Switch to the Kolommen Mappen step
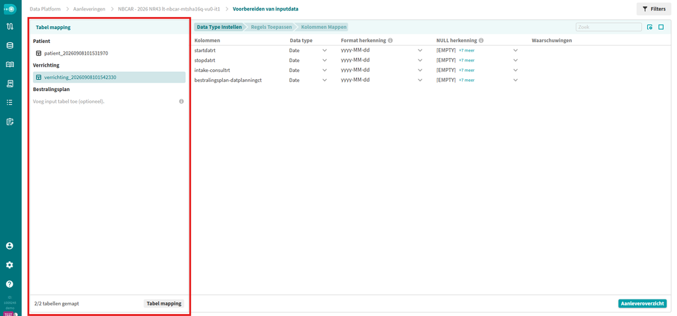The height and width of the screenshot is (316, 677). click(x=323, y=27)
